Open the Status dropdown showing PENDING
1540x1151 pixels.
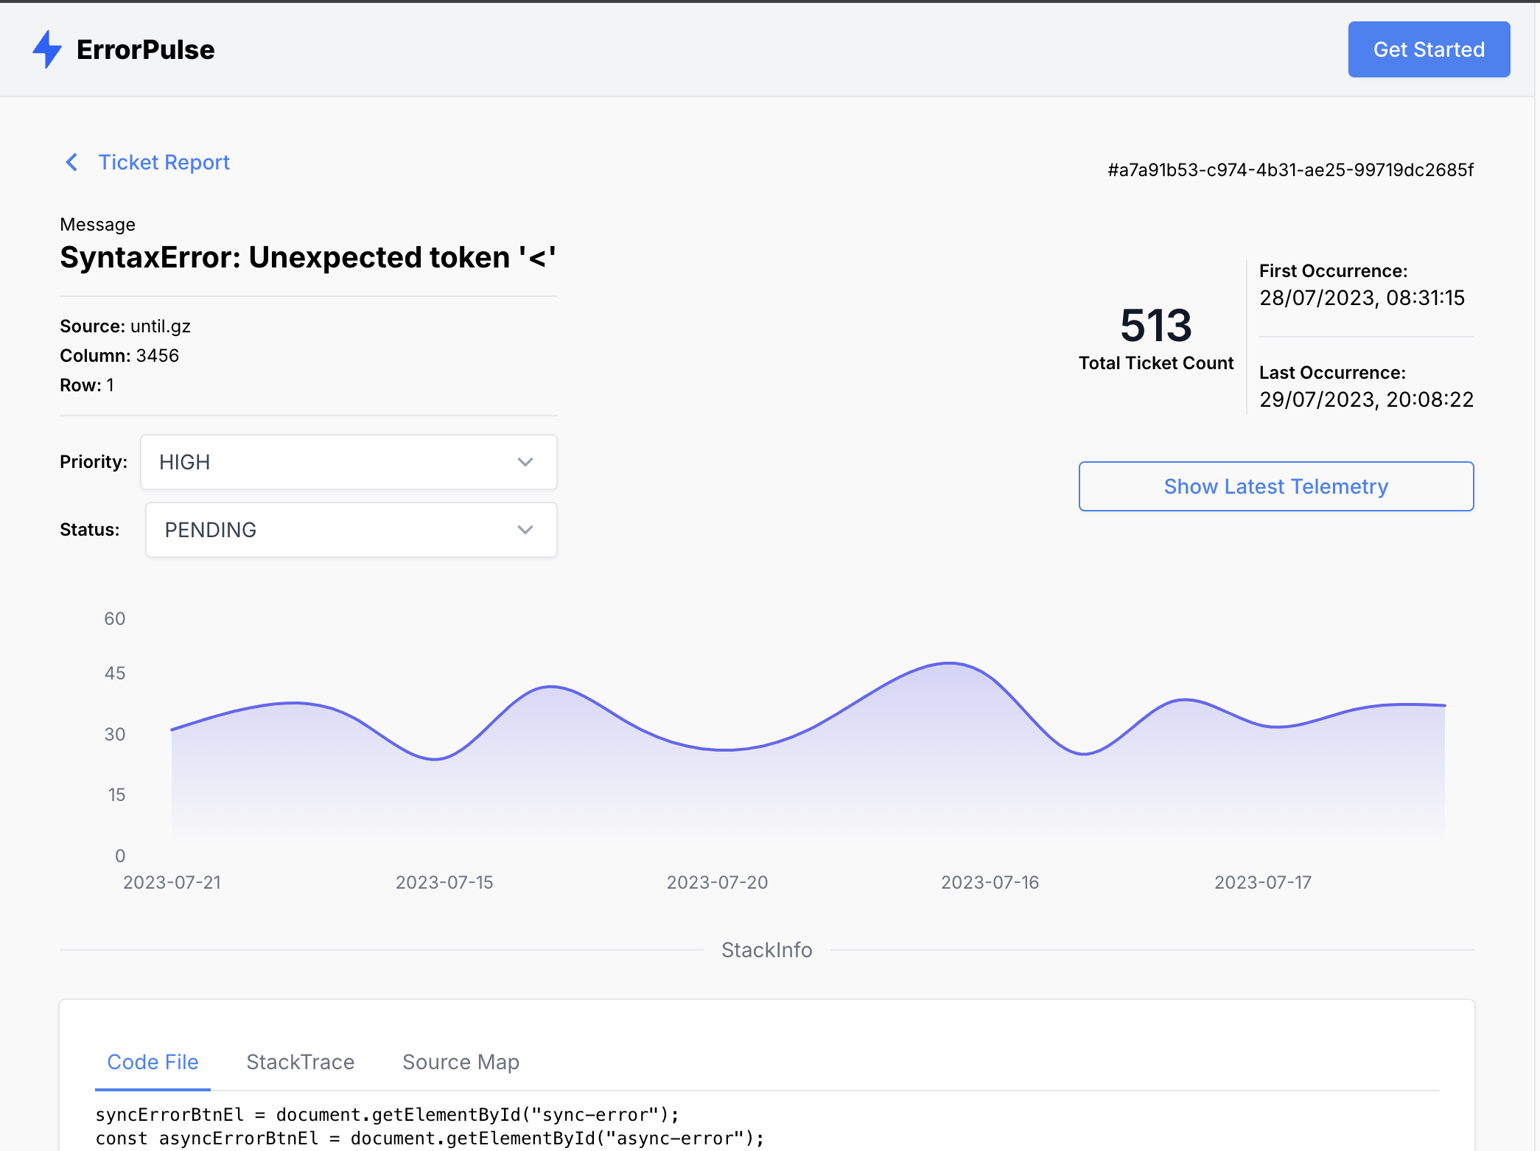[x=351, y=530]
